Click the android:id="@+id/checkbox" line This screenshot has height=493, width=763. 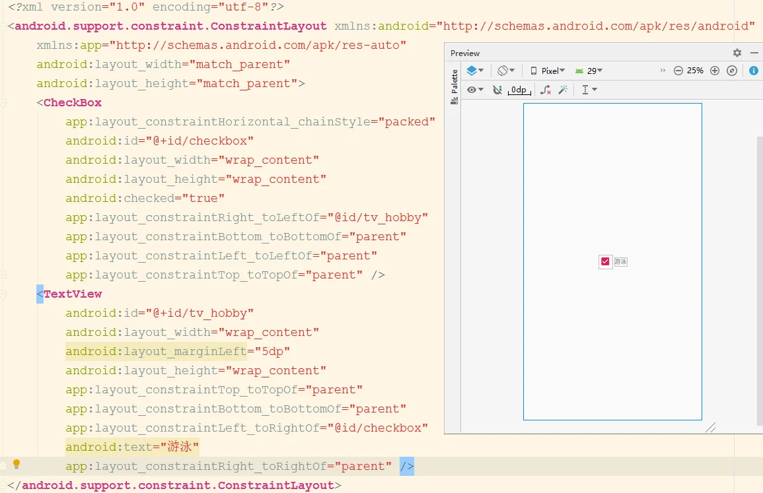point(160,141)
